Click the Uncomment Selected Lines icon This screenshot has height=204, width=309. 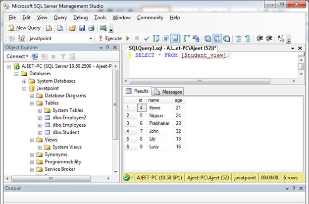coord(248,39)
